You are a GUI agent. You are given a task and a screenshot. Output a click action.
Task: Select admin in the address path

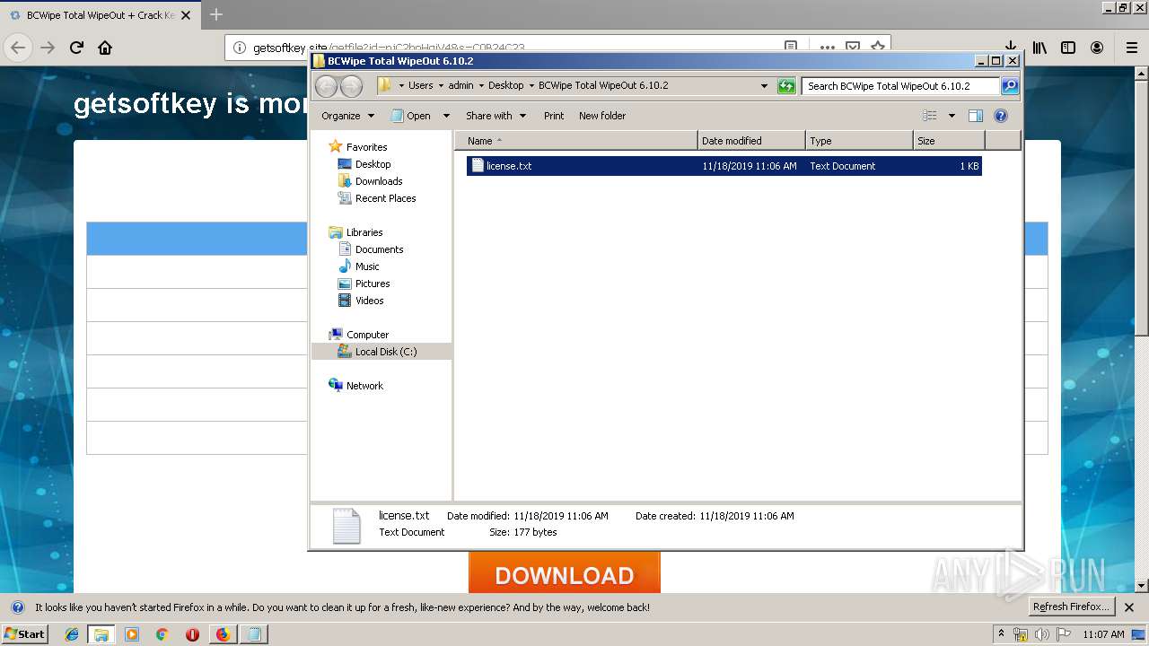[x=460, y=86]
